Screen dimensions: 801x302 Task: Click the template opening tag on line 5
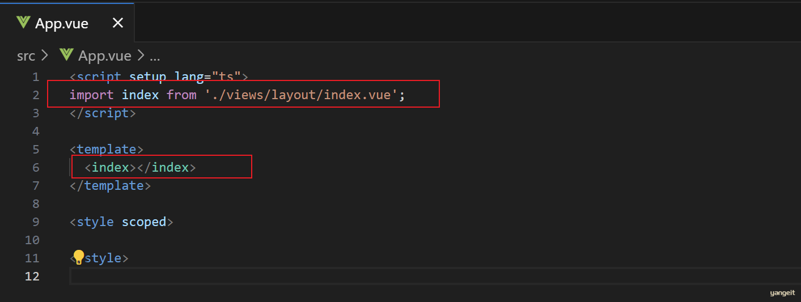107,149
